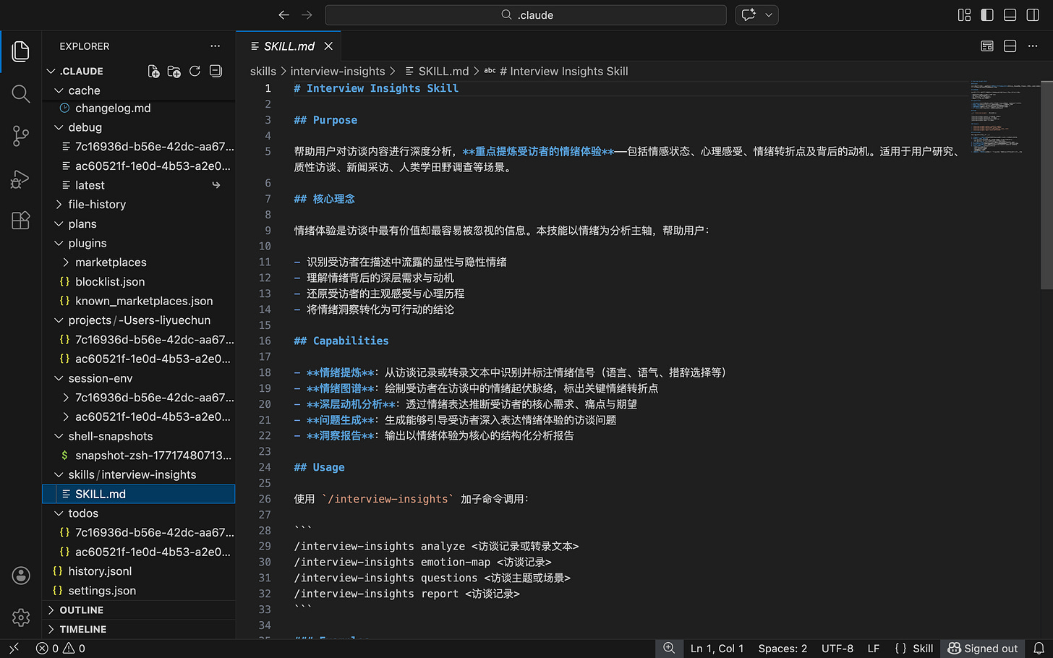Refresh the Explorer file tree
The image size is (1053, 658).
click(195, 71)
